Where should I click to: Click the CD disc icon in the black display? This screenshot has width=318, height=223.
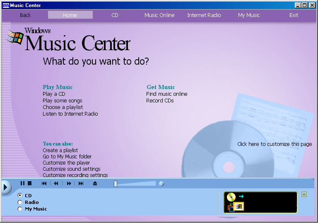[x=231, y=197]
